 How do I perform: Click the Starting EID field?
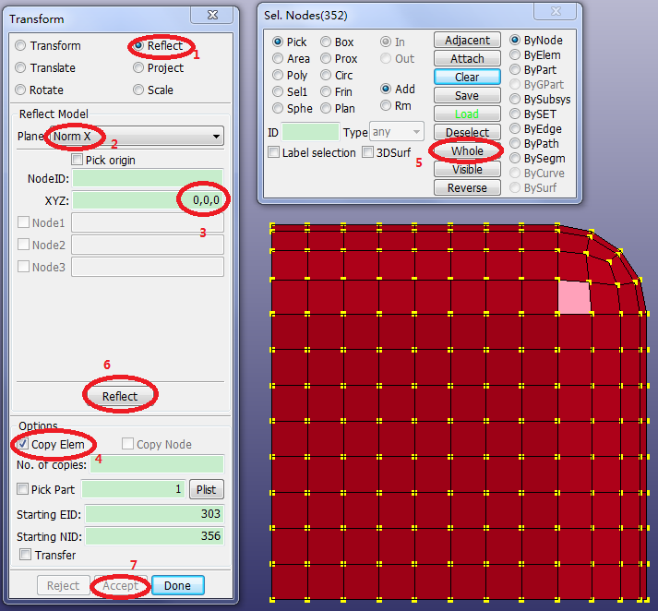[x=155, y=514]
